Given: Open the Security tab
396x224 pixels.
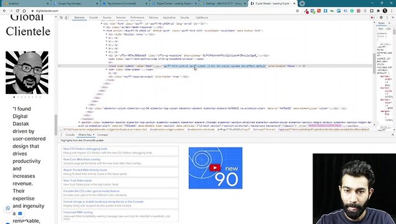Looking at the screenshot, I should tap(185, 17).
